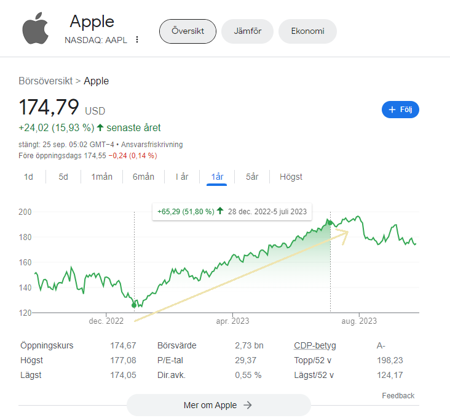
Task: Switch chart to Högst range
Action: pyautogui.click(x=291, y=177)
